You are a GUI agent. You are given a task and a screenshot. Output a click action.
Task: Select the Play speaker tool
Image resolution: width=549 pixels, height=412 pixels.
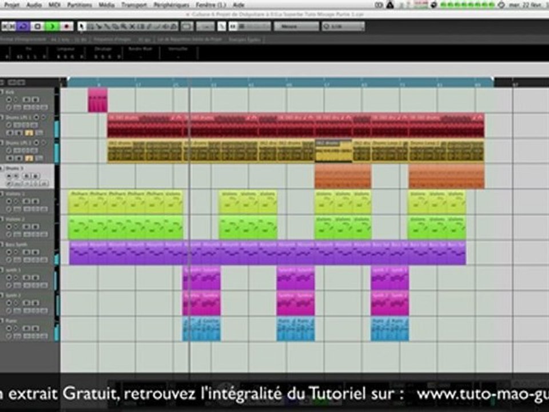click(166, 26)
